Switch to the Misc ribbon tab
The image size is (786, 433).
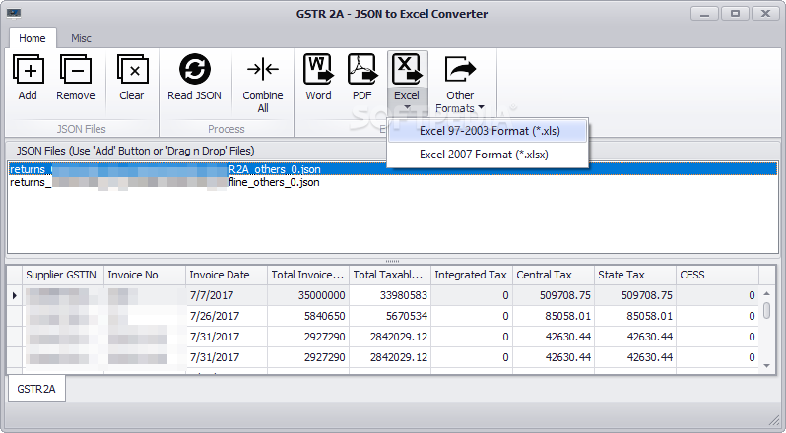(x=81, y=38)
